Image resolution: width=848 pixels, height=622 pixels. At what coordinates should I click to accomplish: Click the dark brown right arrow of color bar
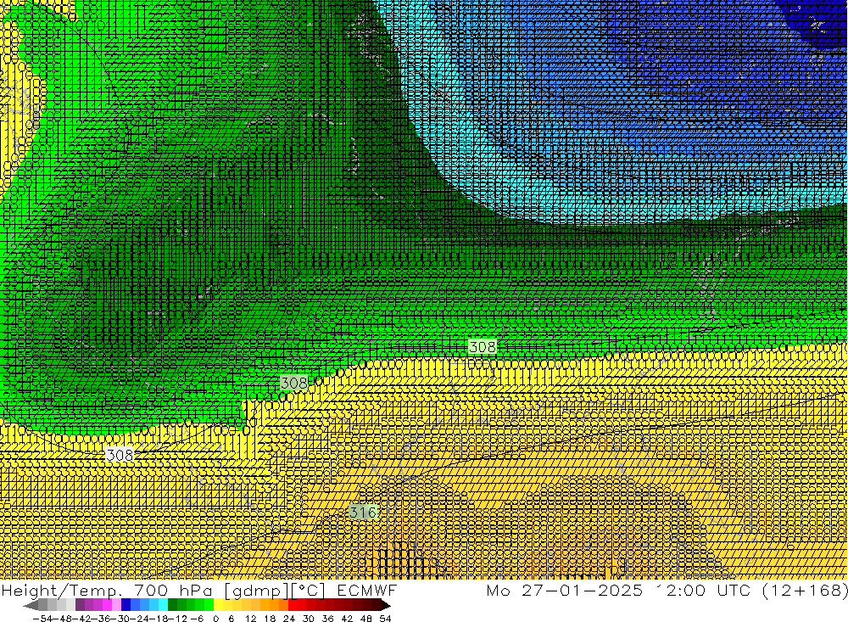click(x=386, y=606)
